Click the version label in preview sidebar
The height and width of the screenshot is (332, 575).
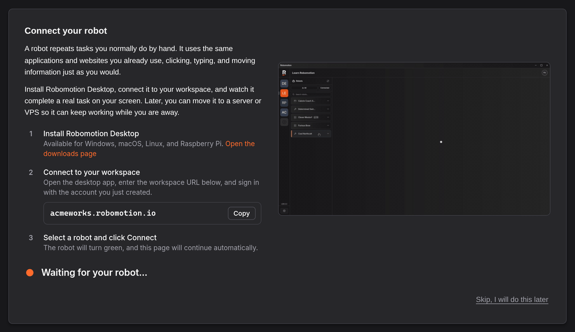(284, 204)
